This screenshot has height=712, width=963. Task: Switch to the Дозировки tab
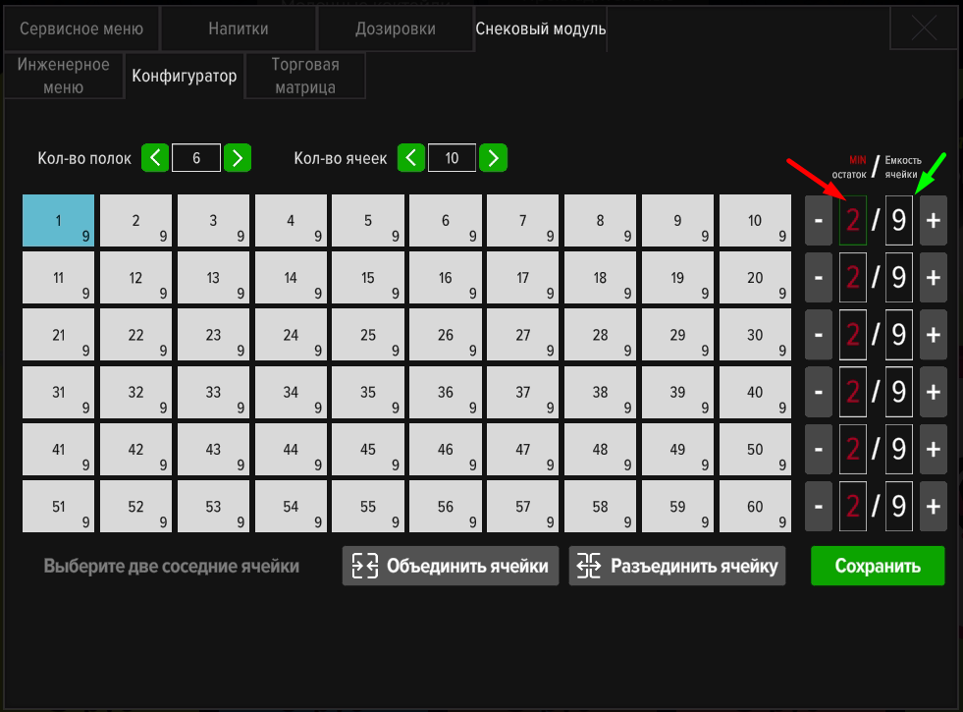point(395,29)
